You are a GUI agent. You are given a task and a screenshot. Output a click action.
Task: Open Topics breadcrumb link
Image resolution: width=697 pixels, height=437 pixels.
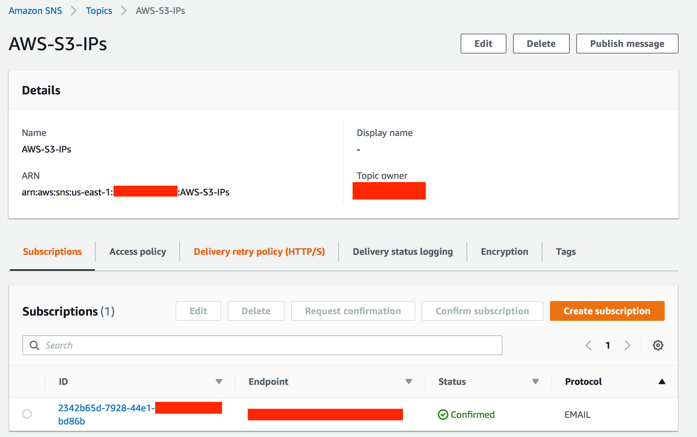tap(99, 11)
